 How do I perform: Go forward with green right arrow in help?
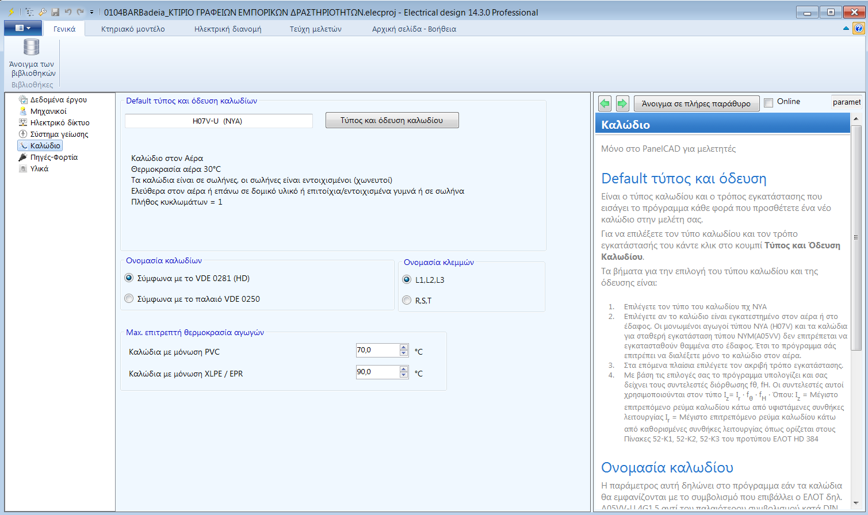(x=622, y=103)
